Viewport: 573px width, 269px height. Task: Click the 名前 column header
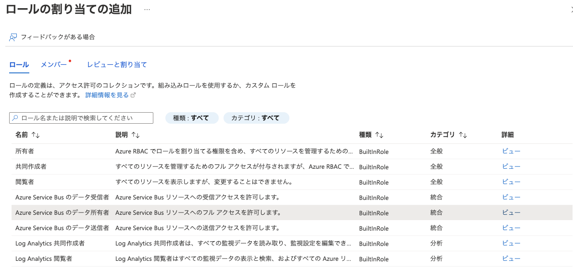click(x=22, y=135)
